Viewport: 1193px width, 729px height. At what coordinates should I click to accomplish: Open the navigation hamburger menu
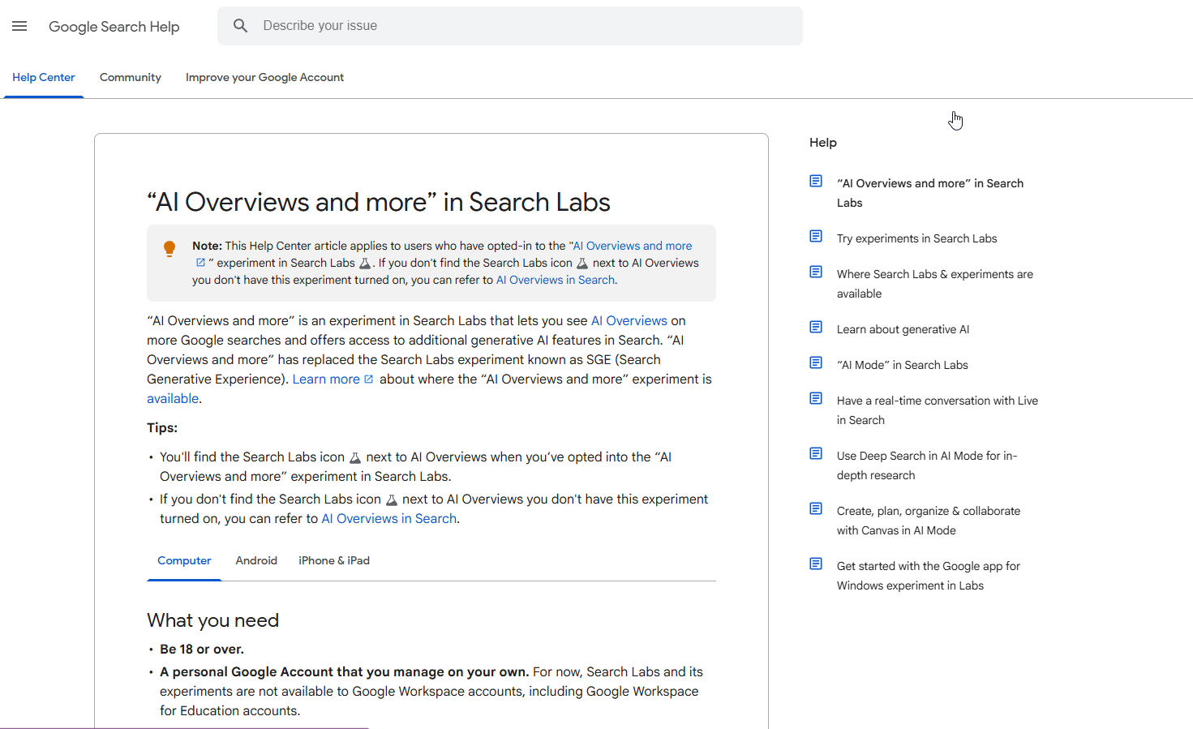pos(19,25)
